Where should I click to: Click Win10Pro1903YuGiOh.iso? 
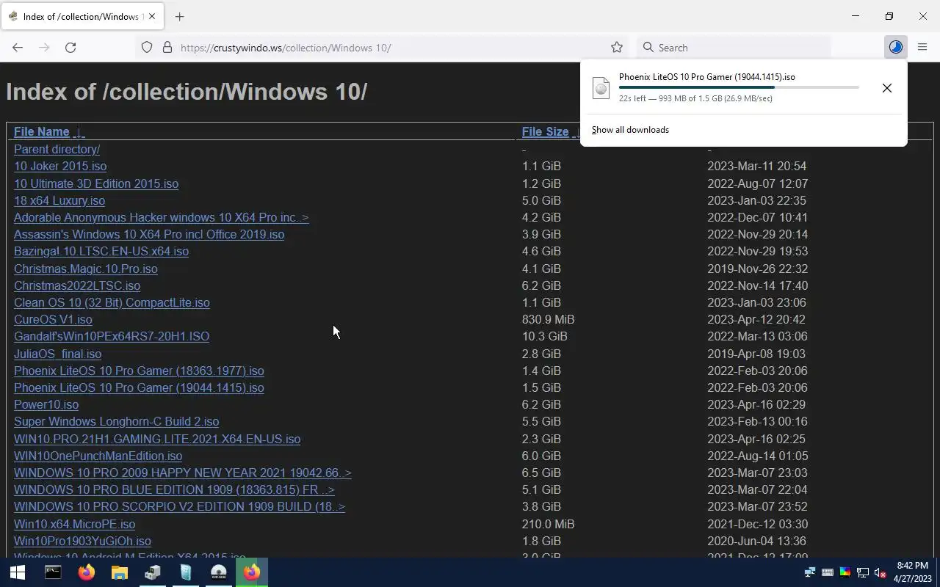coord(82,541)
